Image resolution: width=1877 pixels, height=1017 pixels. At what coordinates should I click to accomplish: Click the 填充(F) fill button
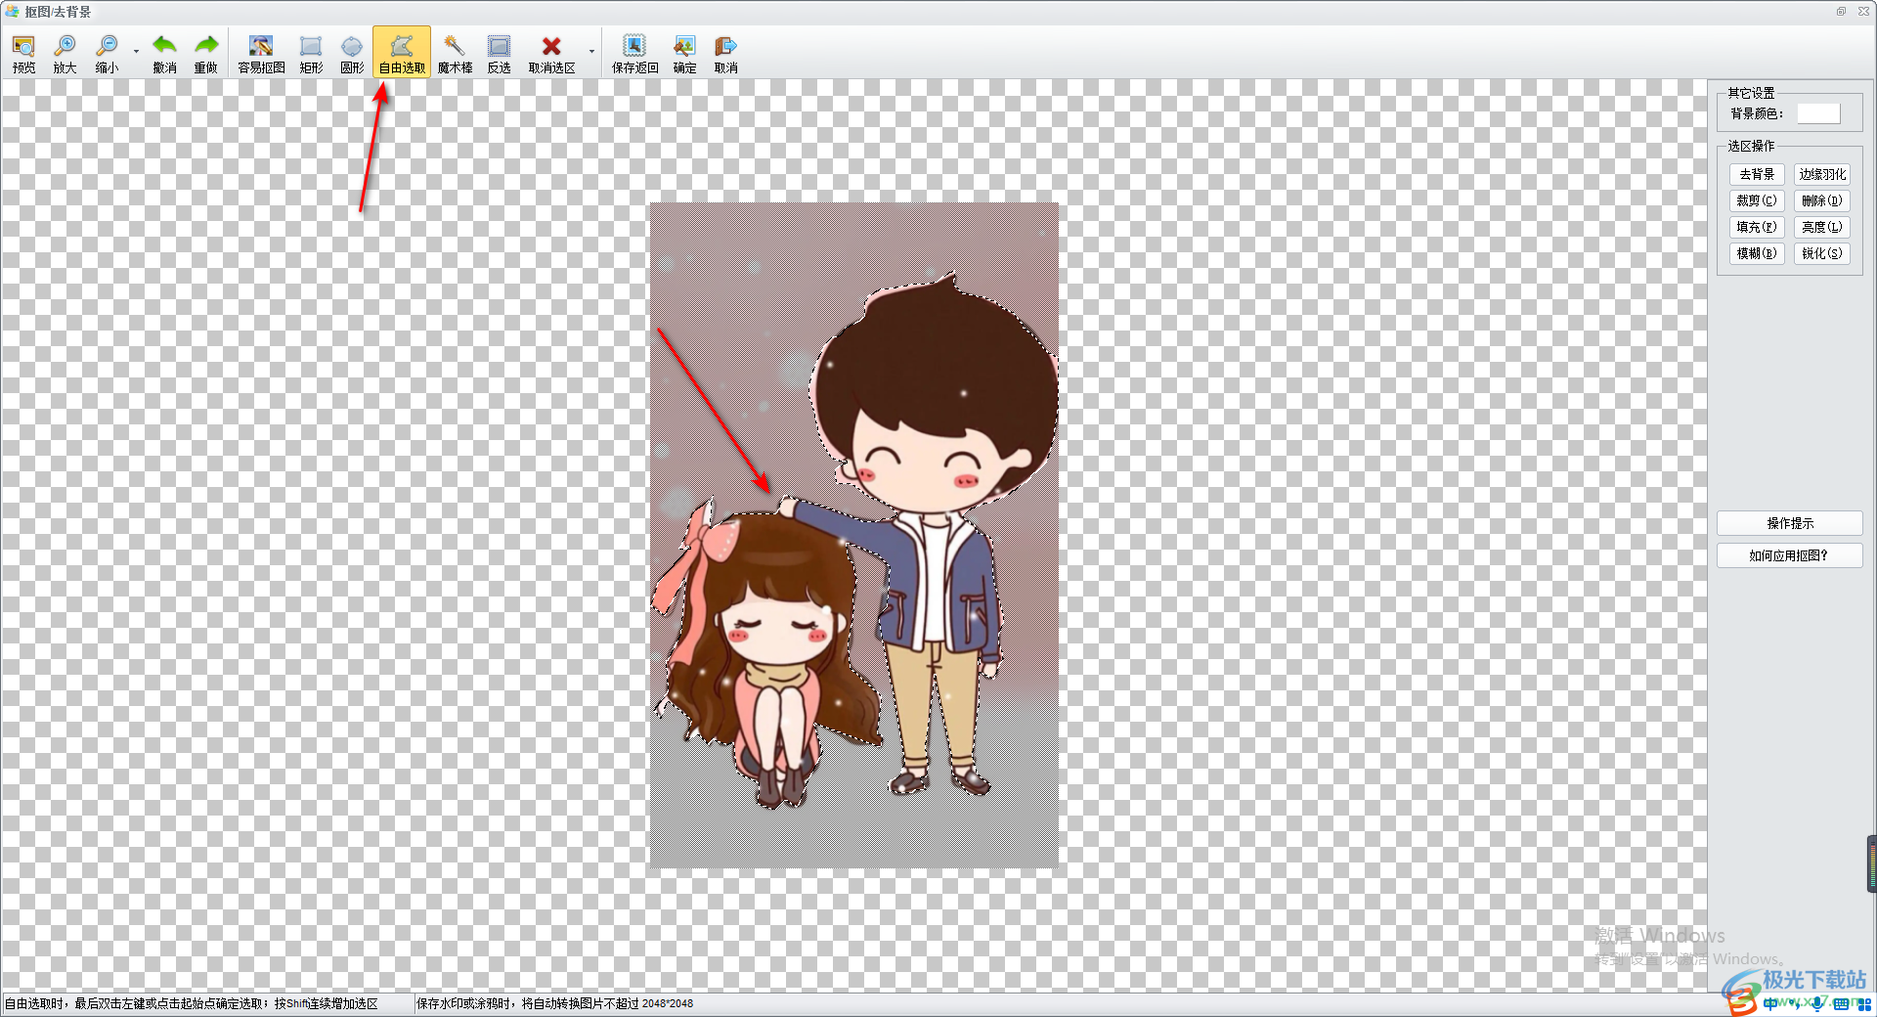pos(1757,227)
